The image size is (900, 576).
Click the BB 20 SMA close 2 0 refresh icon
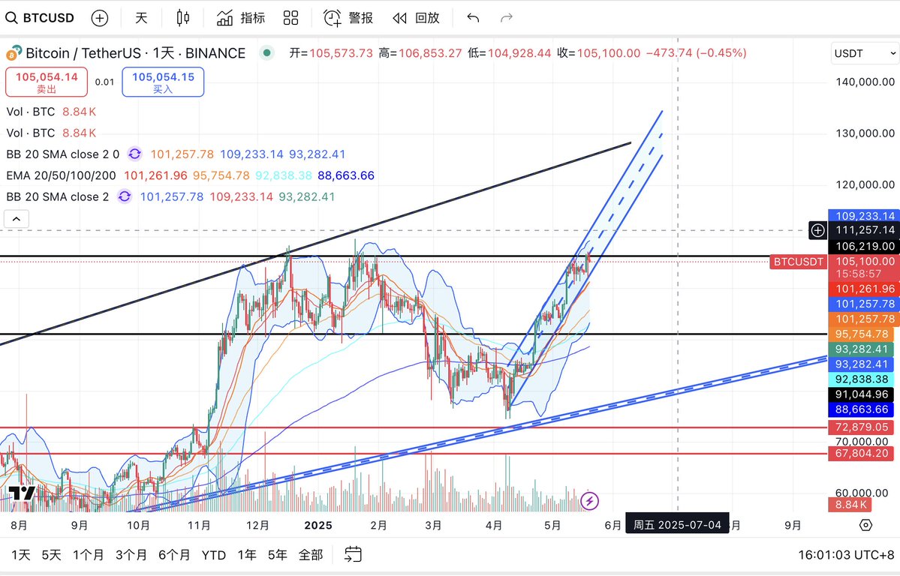coord(134,154)
